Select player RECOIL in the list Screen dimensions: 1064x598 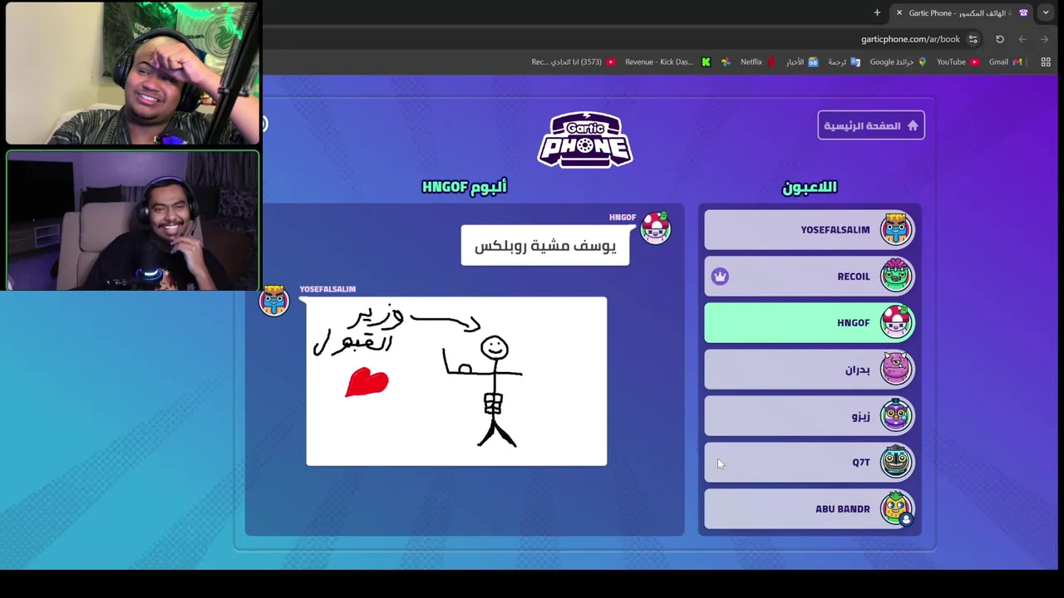tap(809, 276)
